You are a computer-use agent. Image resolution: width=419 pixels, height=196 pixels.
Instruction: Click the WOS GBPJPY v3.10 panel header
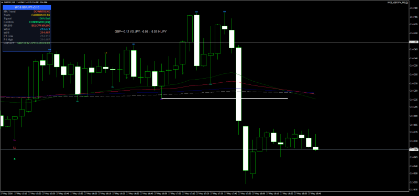pos(27,7)
